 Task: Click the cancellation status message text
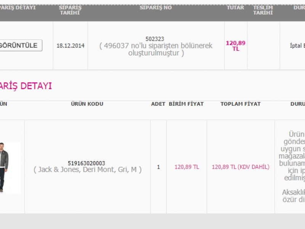[x=292, y=167]
